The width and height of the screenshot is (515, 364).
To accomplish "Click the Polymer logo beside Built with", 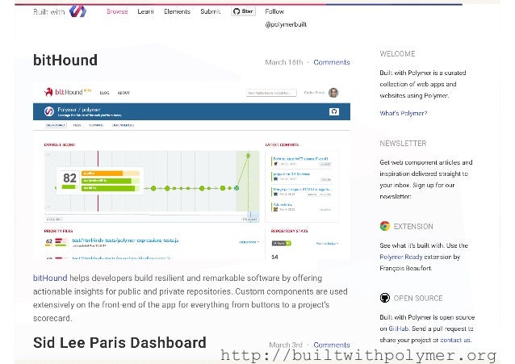I will point(77,11).
